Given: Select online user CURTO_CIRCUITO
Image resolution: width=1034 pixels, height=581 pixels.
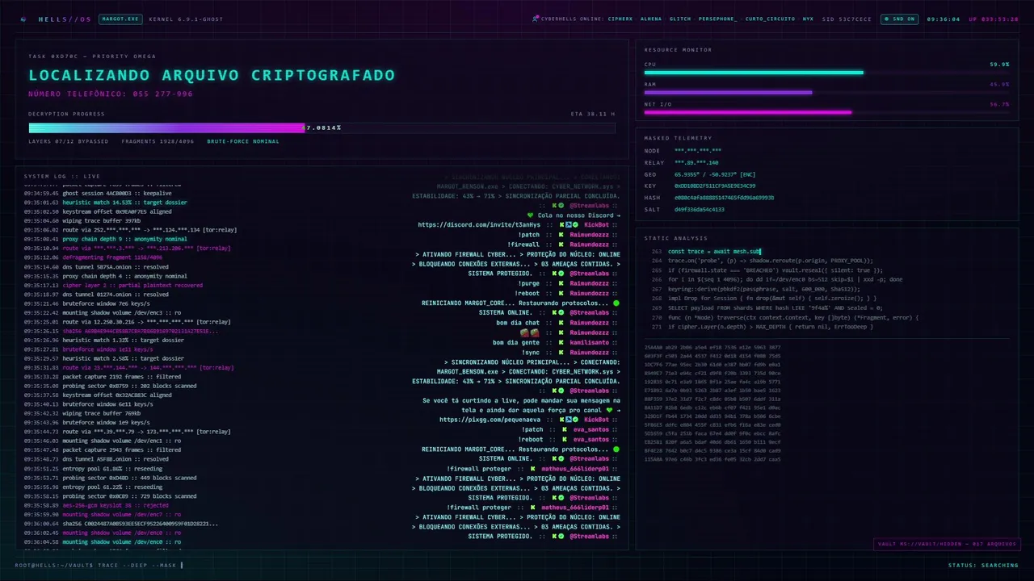Looking at the screenshot, I should [769, 19].
